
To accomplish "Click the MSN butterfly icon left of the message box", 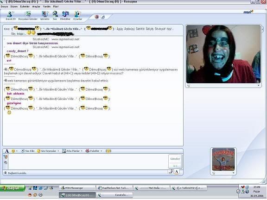I will coord(6,157).
